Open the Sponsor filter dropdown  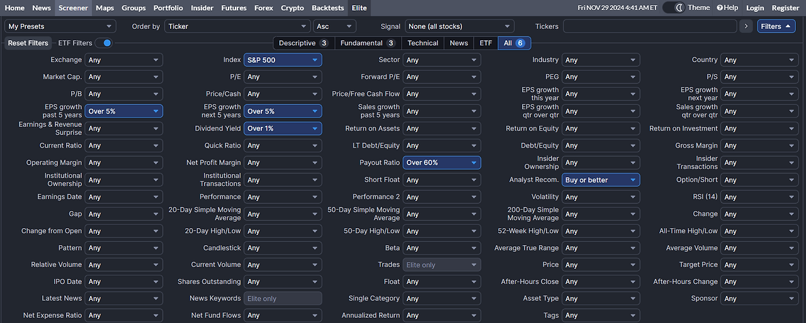(x=759, y=298)
